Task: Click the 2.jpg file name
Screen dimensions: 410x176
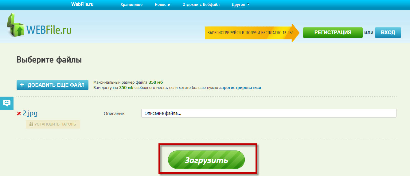Action: pyautogui.click(x=30, y=113)
